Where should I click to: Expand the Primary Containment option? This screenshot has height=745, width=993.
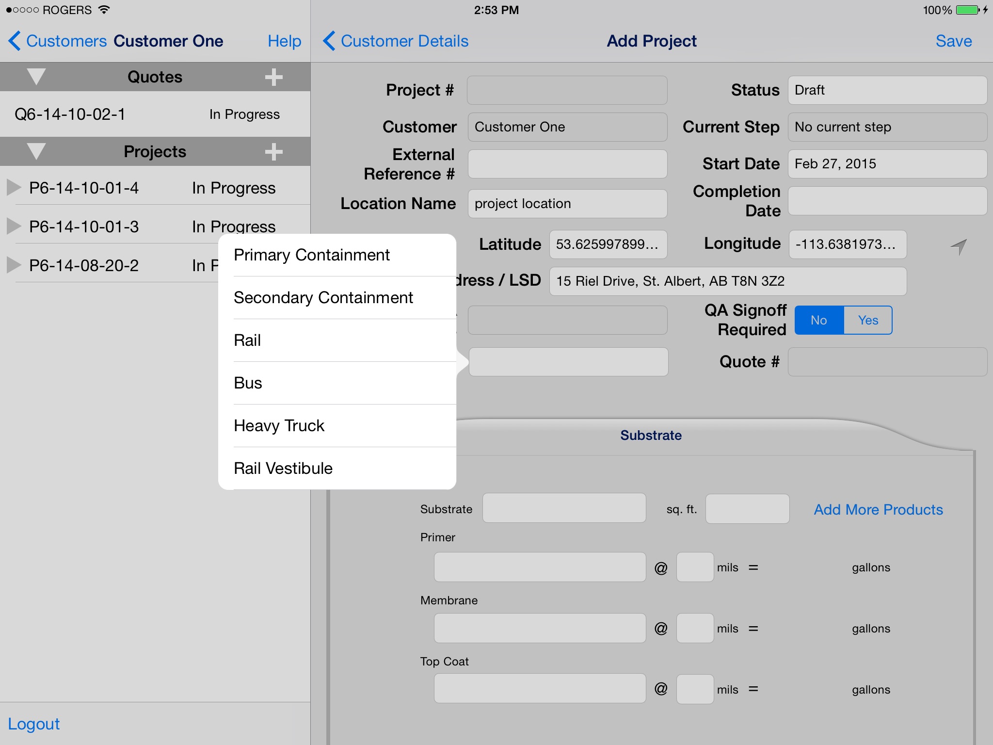(312, 254)
